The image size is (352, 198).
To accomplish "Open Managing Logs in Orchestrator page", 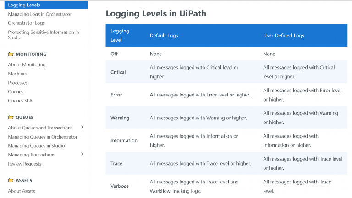I will (40, 14).
